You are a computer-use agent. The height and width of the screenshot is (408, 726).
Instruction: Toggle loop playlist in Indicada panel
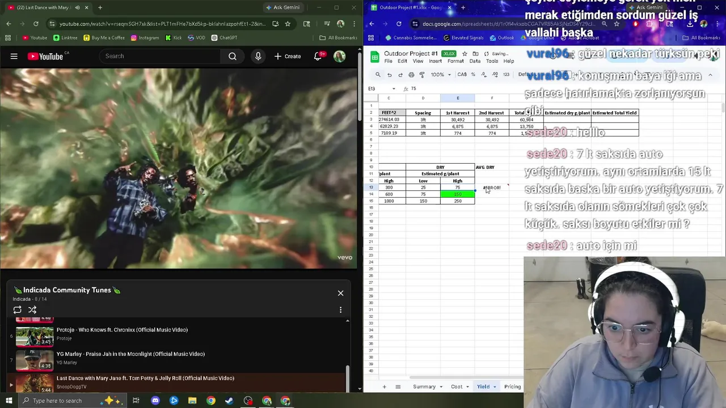tap(18, 310)
